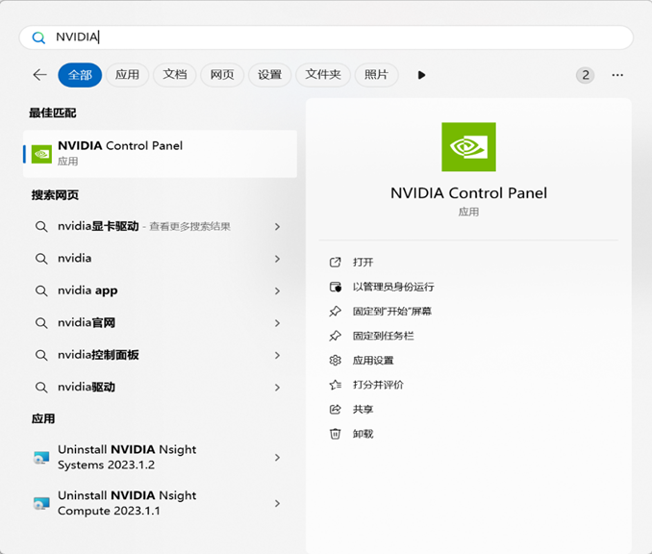Screen dimensions: 652x554
Task: Choose 打分并评价 option
Action: (378, 385)
